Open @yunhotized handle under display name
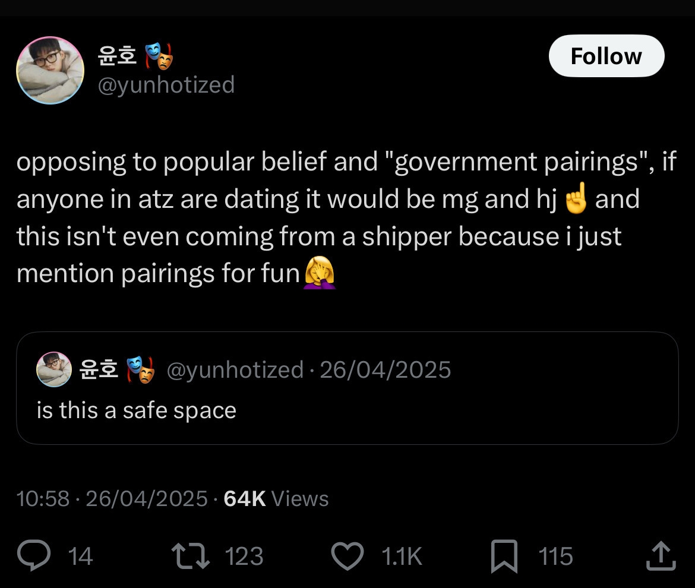 [166, 84]
